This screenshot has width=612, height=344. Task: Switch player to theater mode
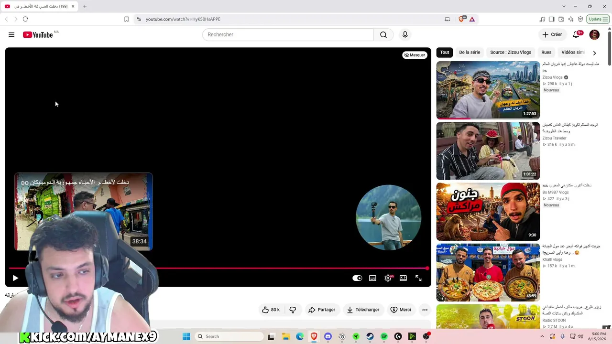pos(403,278)
